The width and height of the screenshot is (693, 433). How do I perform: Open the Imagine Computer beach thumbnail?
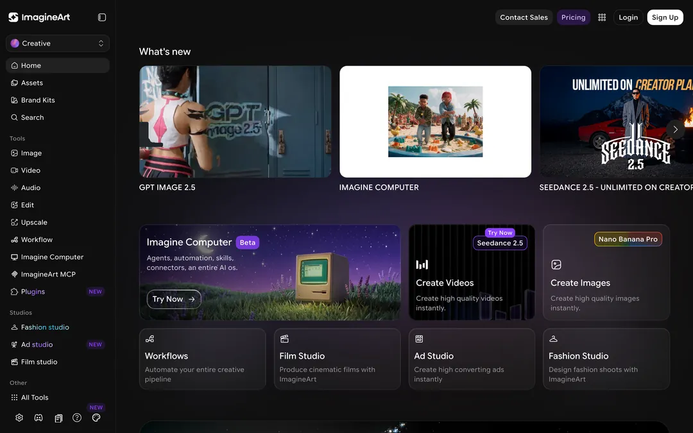(x=435, y=122)
